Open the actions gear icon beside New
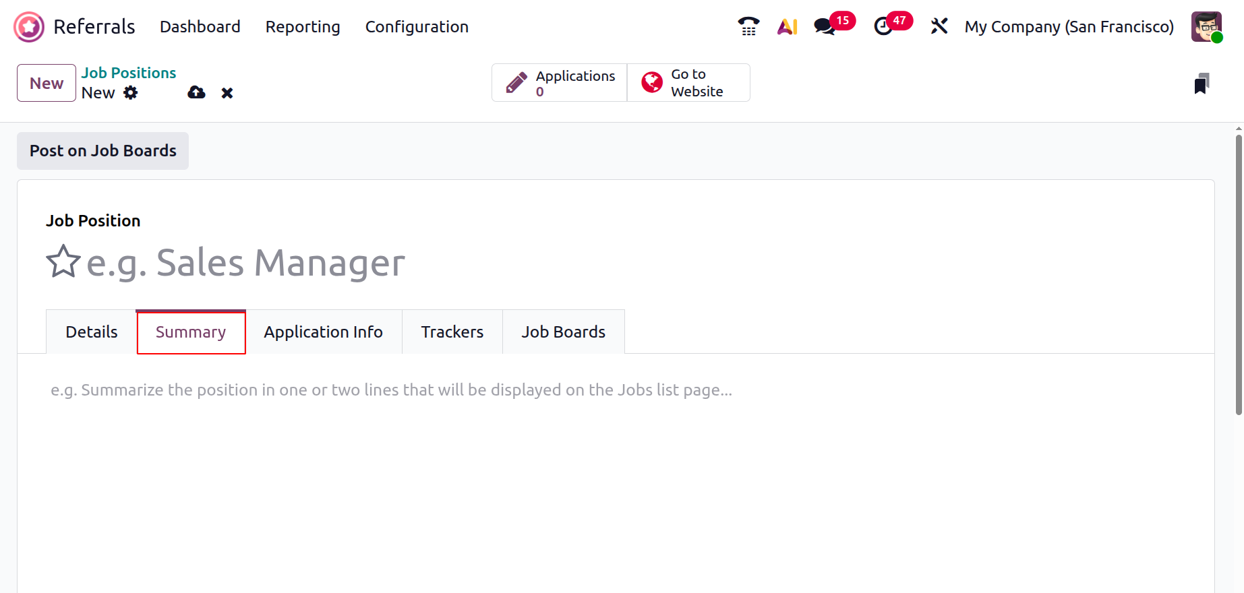The height and width of the screenshot is (593, 1244). 131,92
